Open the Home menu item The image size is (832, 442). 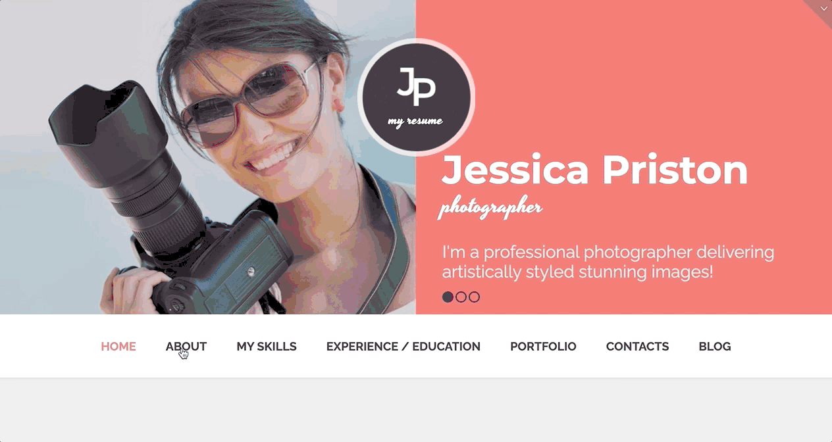118,347
